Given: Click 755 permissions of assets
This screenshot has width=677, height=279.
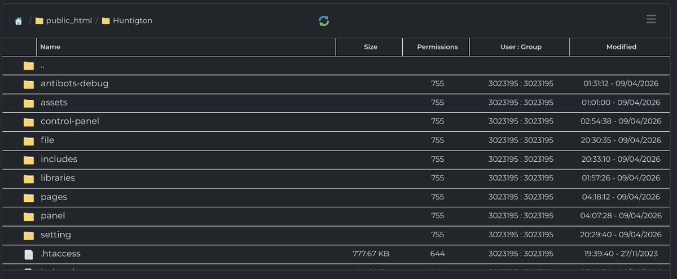Looking at the screenshot, I should click(x=437, y=103).
